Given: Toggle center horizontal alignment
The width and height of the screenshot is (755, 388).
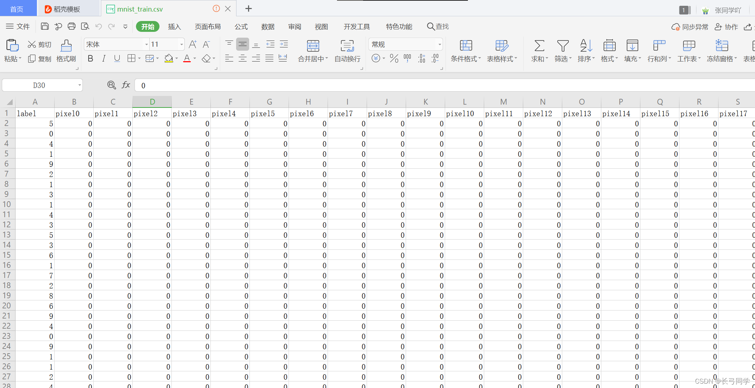Looking at the screenshot, I should (x=243, y=58).
